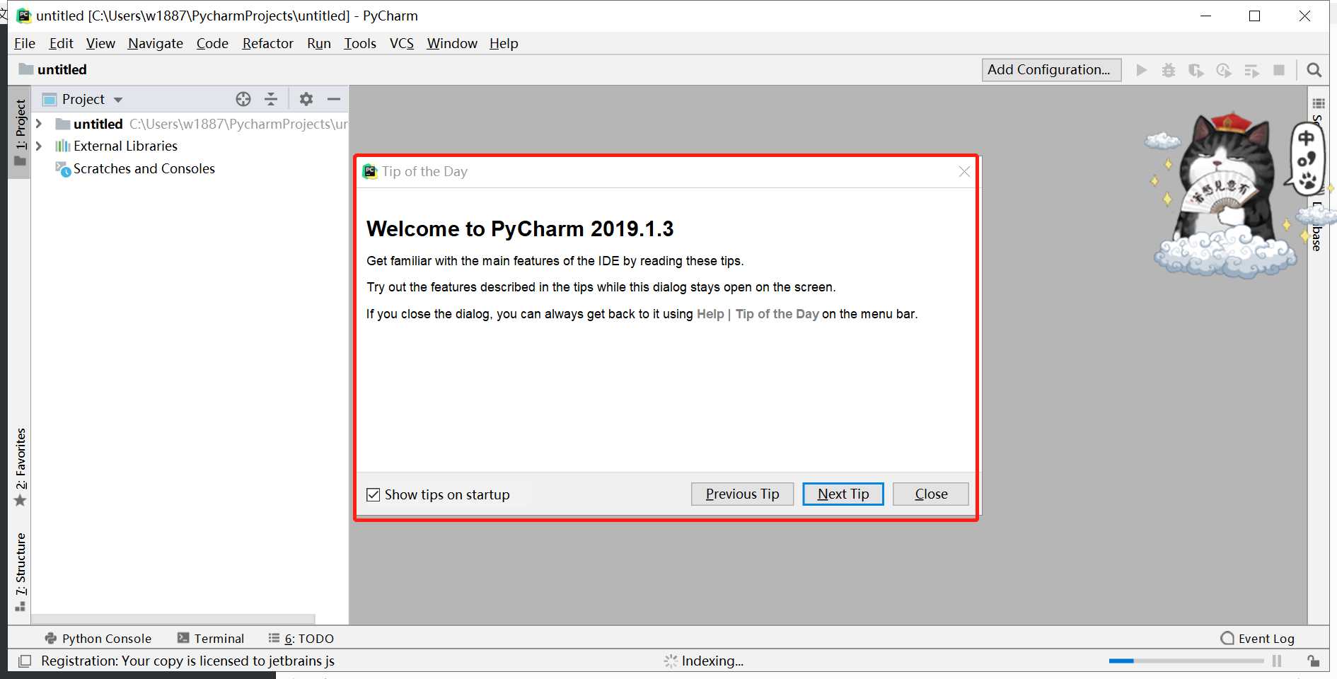The width and height of the screenshot is (1337, 679).
Task: Open the Navigate menu
Action: click(x=156, y=43)
